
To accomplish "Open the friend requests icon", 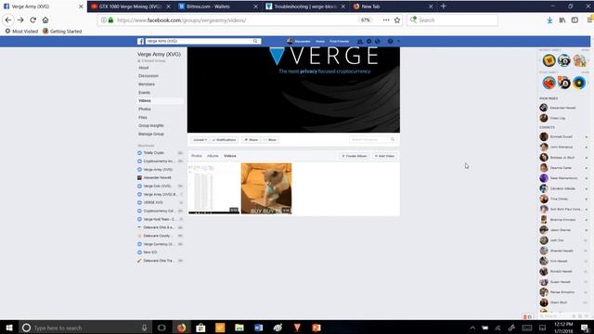I will (x=359, y=41).
